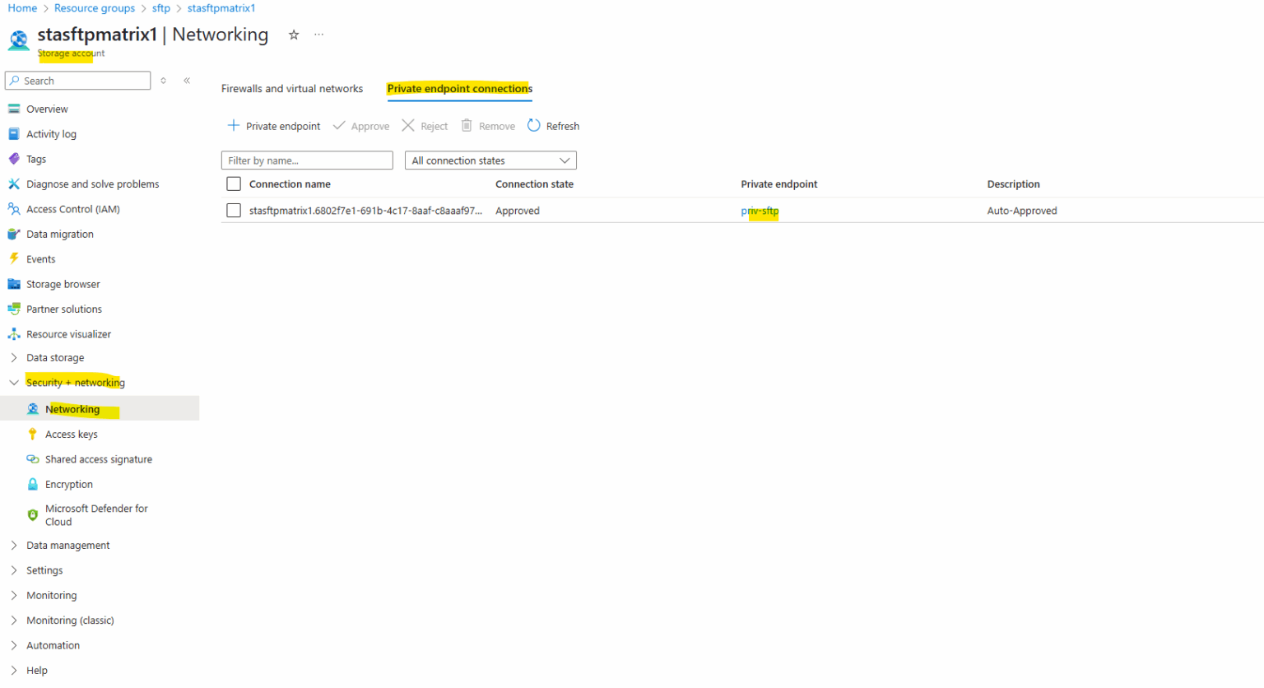Open the Data management section

tap(68, 545)
